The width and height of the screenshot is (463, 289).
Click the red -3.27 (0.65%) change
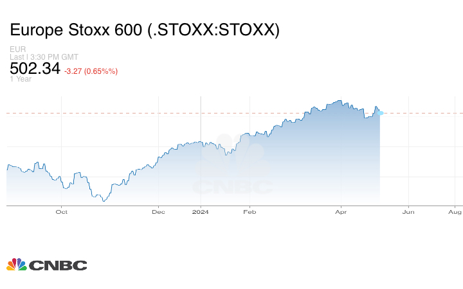point(91,71)
